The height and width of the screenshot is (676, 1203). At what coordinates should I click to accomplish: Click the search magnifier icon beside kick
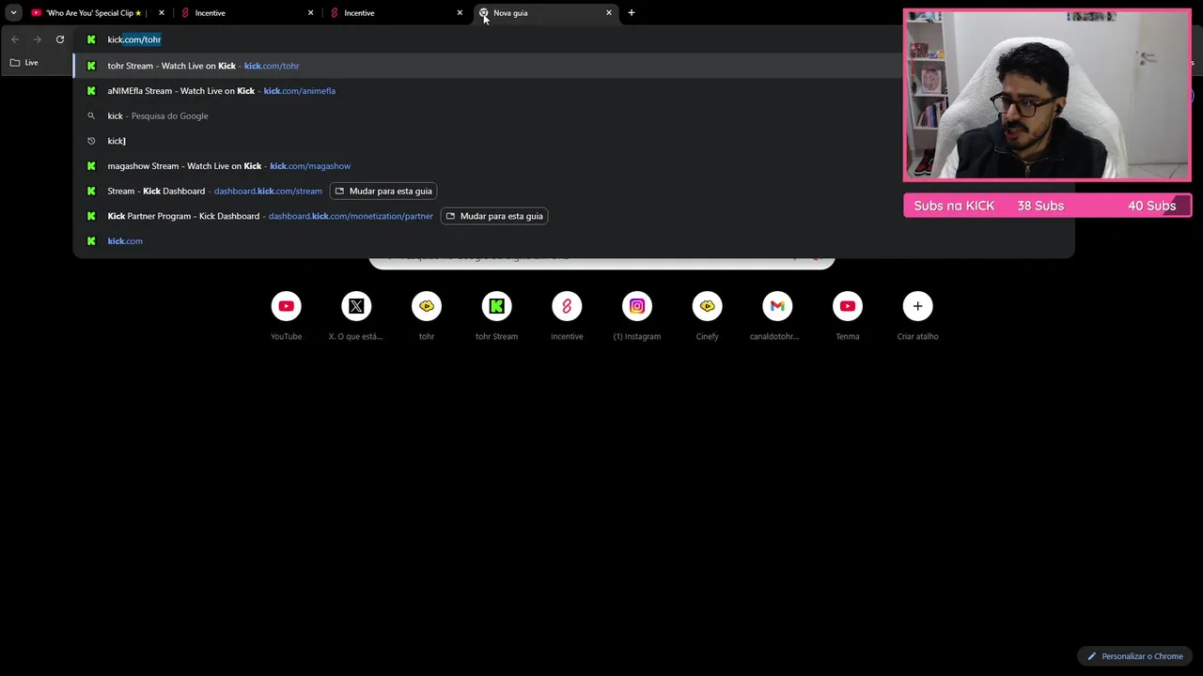91,115
